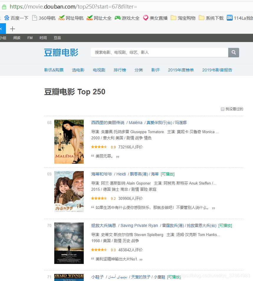
Task: Open the Saving Private Ryan poster
Action: [69, 243]
